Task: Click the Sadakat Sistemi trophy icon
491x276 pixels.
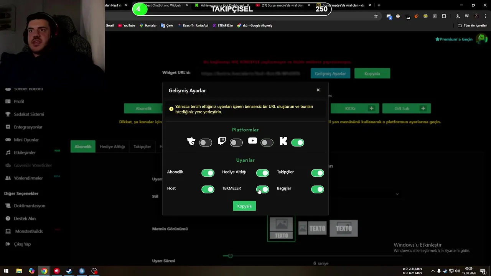Action: click(x=8, y=114)
